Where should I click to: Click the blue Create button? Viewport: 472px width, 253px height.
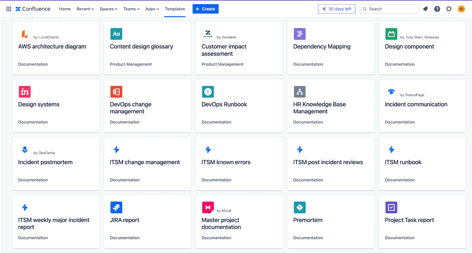pyautogui.click(x=205, y=9)
